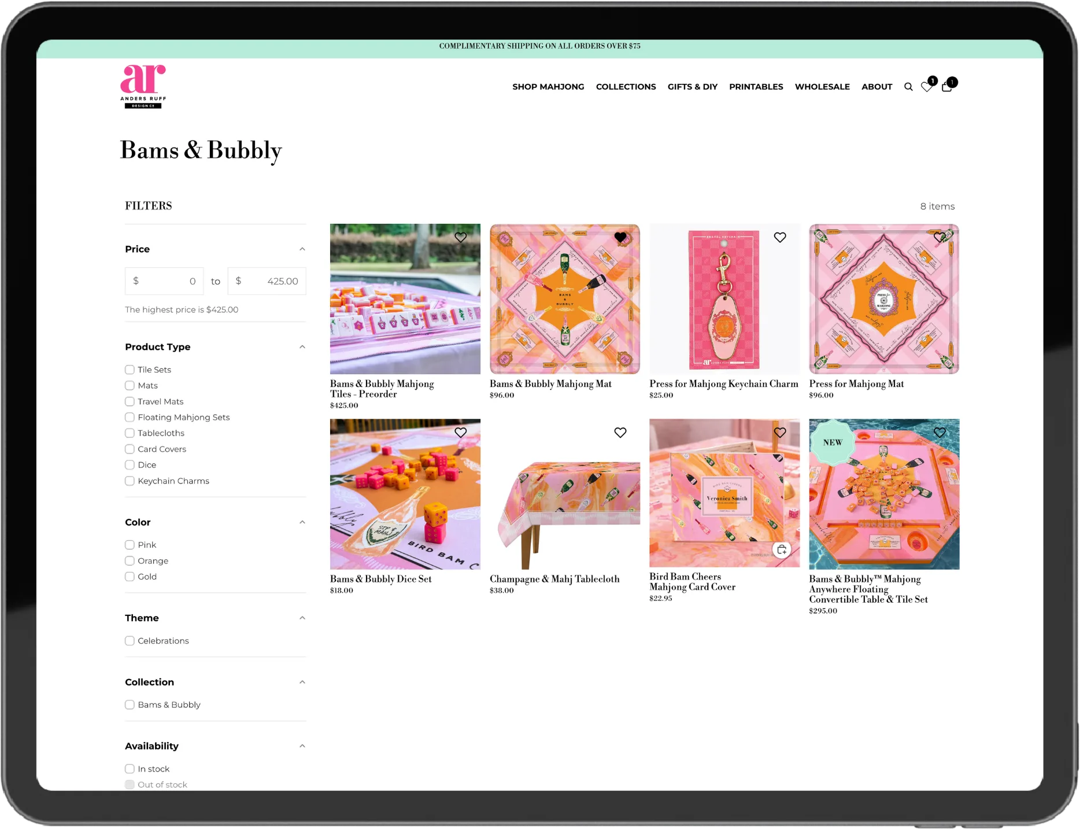View the Mahjong Tiles Preorder product image
1080x830 pixels.
pos(405,299)
